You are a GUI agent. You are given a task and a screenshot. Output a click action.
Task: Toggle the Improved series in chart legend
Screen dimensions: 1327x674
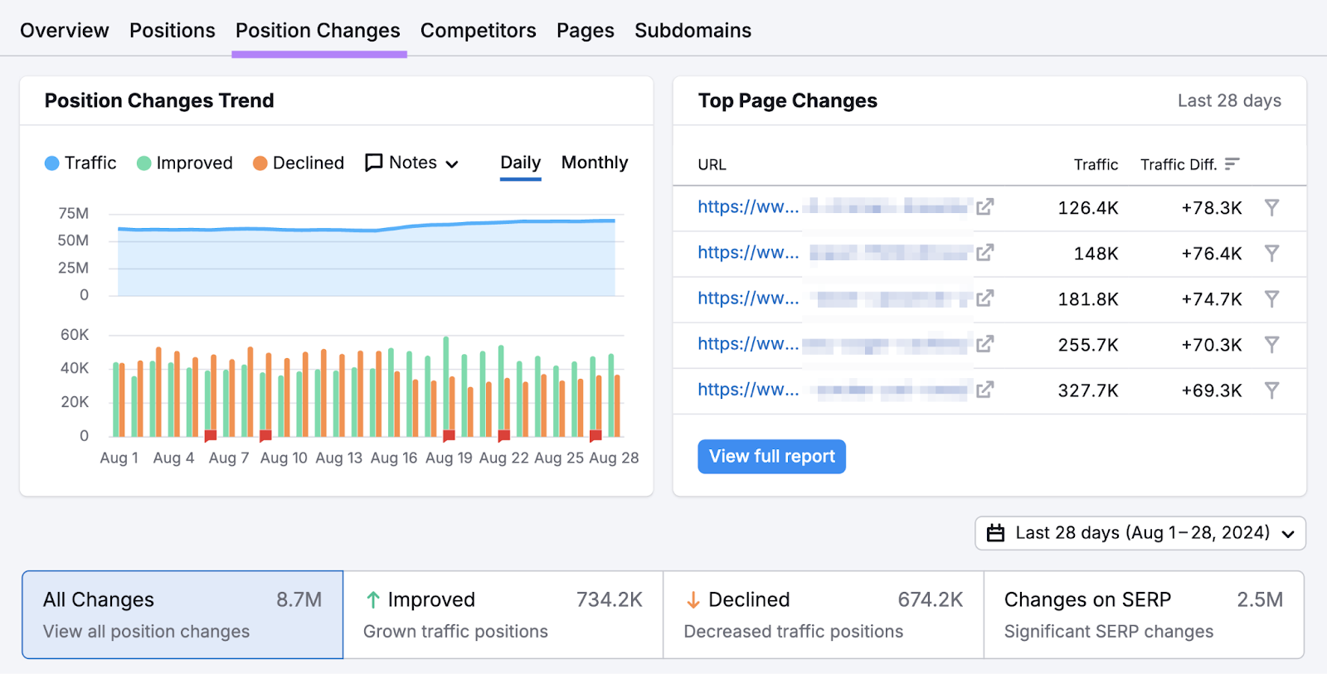[184, 163]
